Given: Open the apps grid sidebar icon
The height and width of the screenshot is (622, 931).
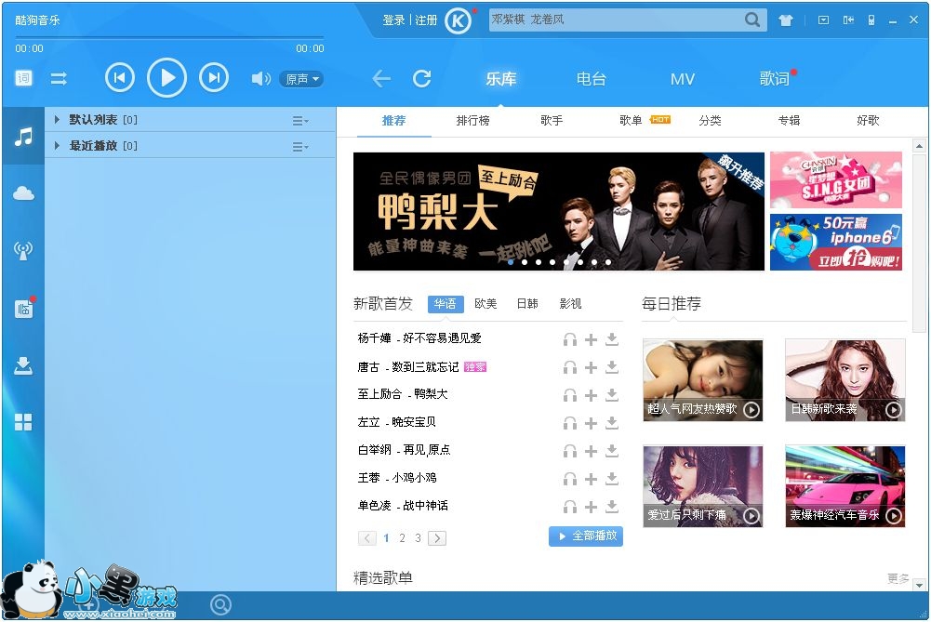Looking at the screenshot, I should pos(24,422).
